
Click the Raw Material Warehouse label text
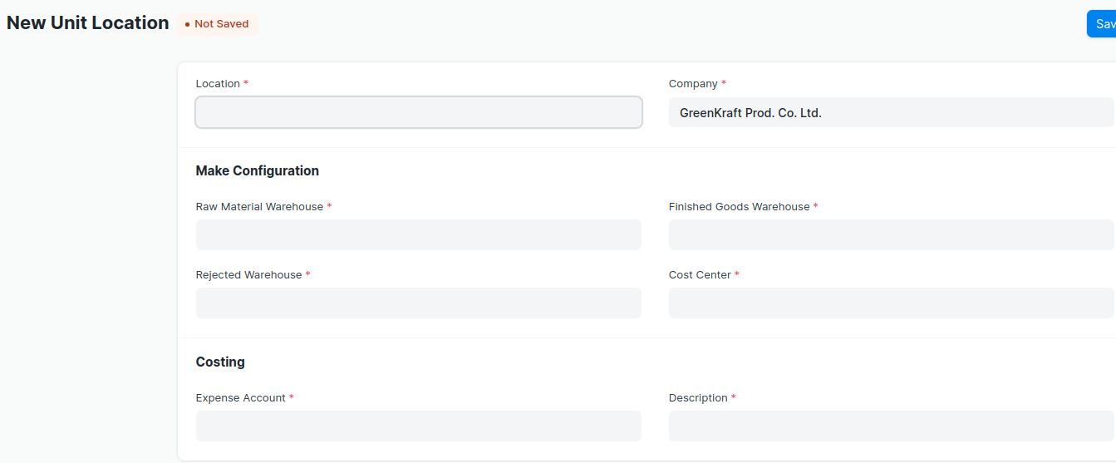pyautogui.click(x=259, y=207)
